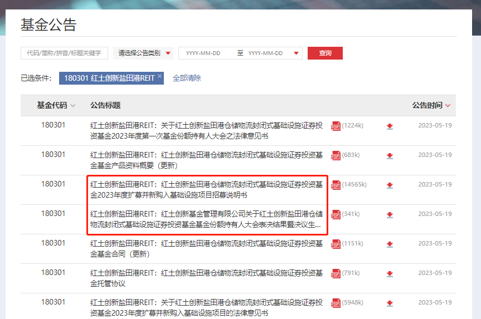This screenshot has height=319, width=481.
Task: Expand the date range dropdown arrow
Action: pos(296,53)
